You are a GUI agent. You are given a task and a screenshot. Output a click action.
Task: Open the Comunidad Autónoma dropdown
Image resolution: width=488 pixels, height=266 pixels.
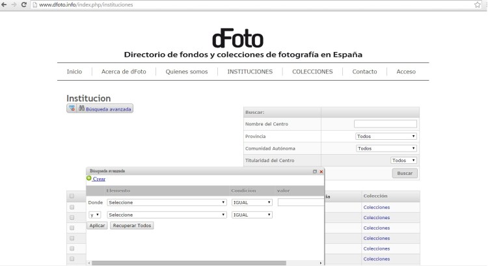(x=386, y=148)
